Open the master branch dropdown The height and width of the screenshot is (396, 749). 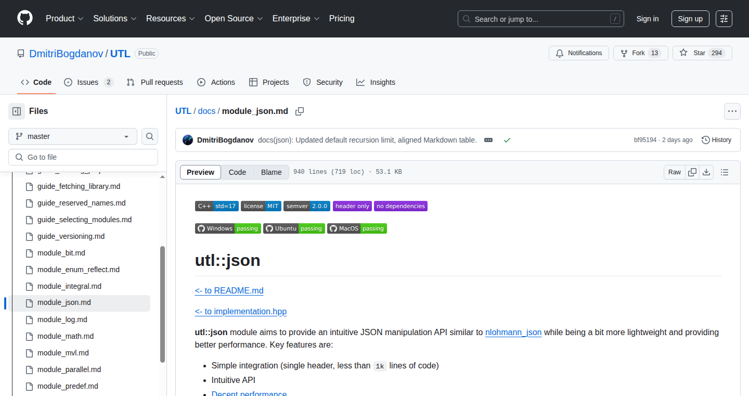[73, 136]
